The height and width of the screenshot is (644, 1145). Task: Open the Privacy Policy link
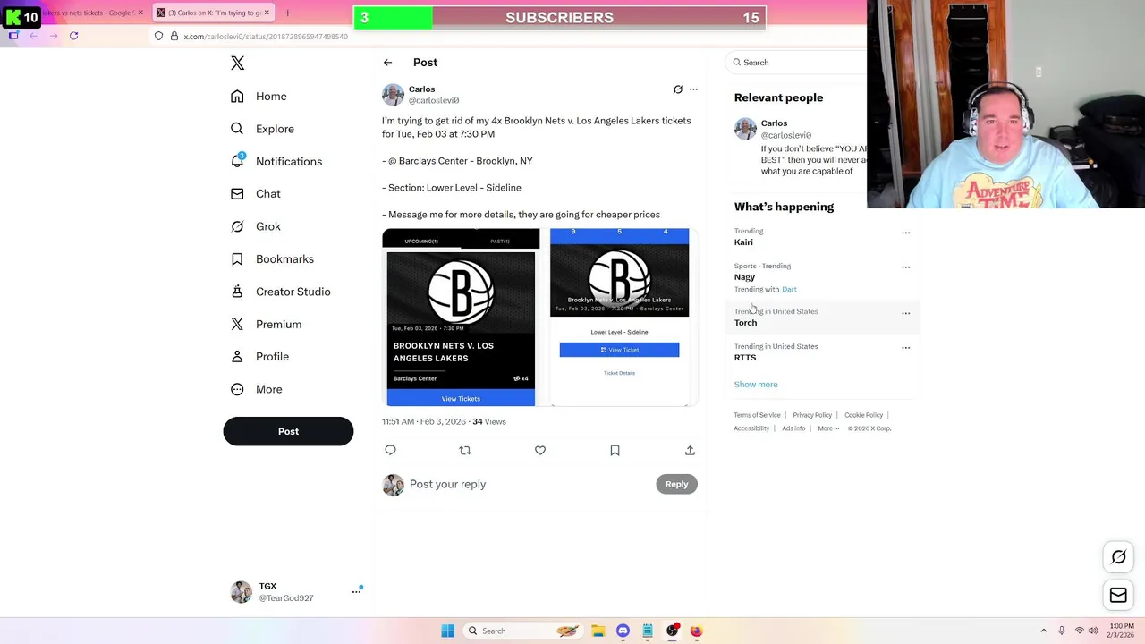(x=812, y=415)
